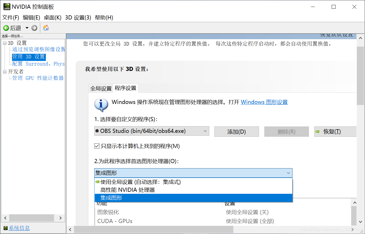Switch to the 程序设置 tab
The height and width of the screenshot is (234, 365).
pos(126,88)
